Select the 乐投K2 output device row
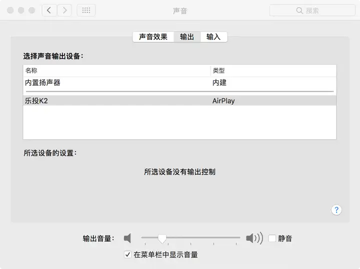Screen dimensions: 360x269 coord(179,101)
